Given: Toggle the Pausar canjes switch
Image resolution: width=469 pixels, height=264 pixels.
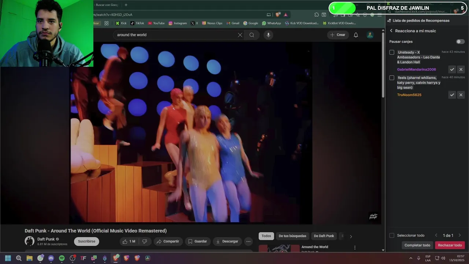Looking at the screenshot, I should click(x=460, y=42).
